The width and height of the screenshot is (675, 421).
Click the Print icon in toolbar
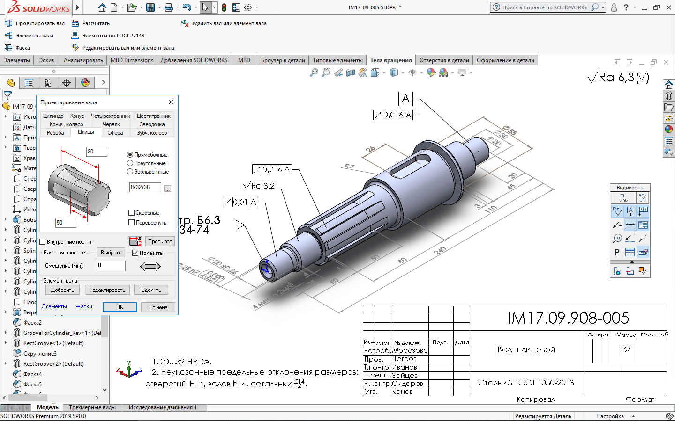(169, 7)
